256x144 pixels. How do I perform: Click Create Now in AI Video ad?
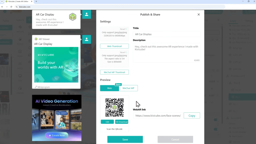[57, 135]
